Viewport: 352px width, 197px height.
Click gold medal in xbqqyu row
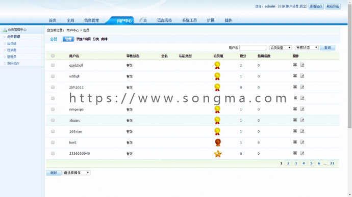(x=217, y=120)
